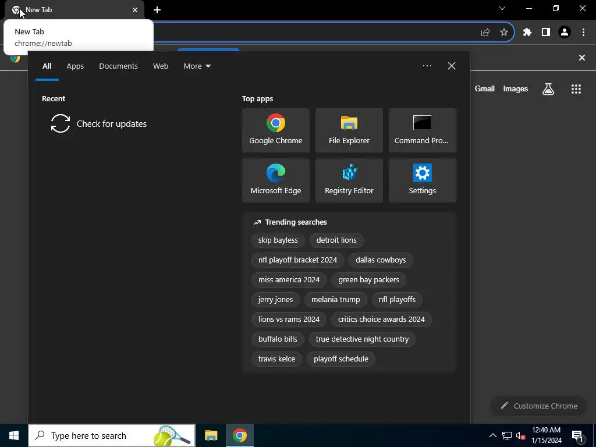Open notification center icon
The image size is (596, 447).
pos(578,435)
